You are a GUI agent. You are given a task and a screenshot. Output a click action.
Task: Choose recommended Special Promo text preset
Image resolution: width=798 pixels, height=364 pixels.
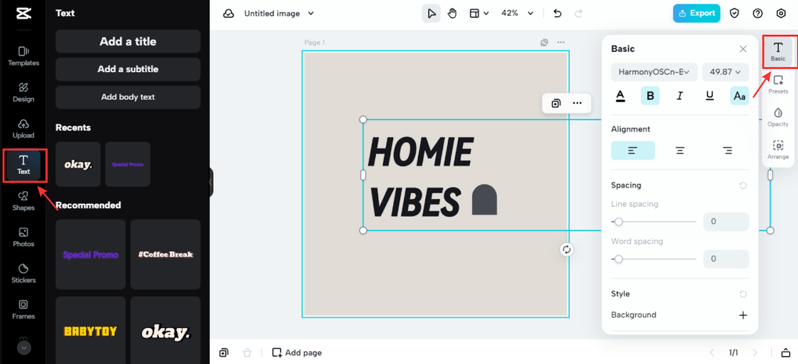(90, 254)
